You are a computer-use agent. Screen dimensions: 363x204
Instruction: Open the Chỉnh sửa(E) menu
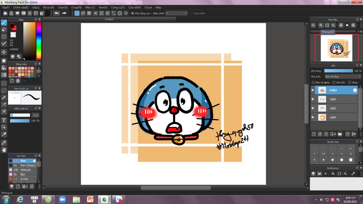coord(21,7)
